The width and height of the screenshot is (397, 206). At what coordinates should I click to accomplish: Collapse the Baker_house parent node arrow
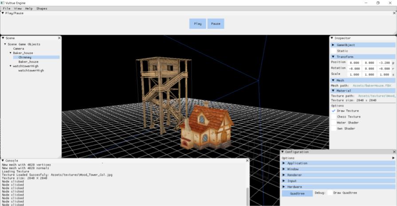tap(10, 53)
